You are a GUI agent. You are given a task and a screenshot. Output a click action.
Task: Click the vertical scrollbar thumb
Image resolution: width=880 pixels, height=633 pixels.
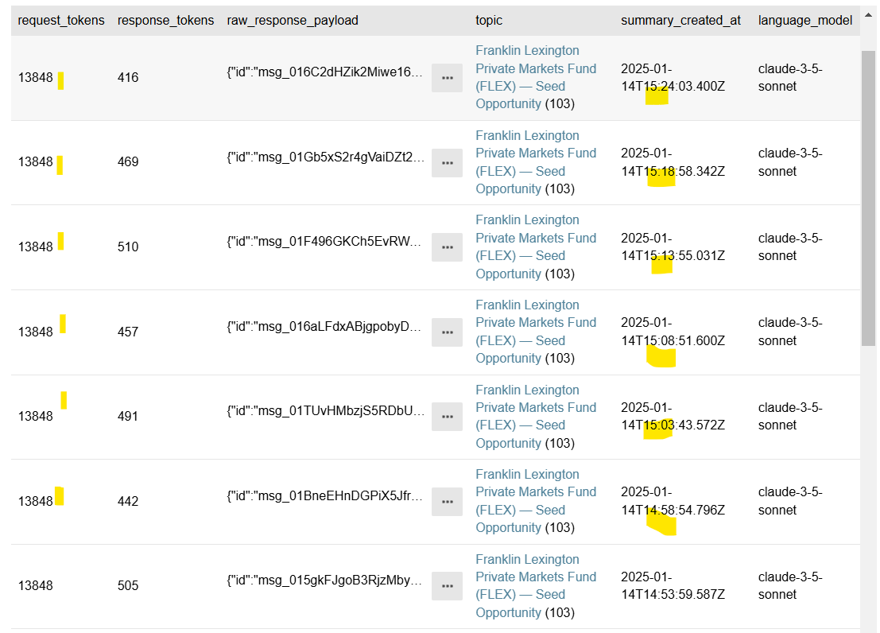[x=868, y=198]
